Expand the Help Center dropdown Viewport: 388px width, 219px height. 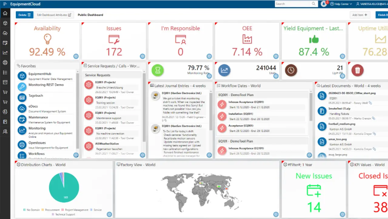coord(341,4)
